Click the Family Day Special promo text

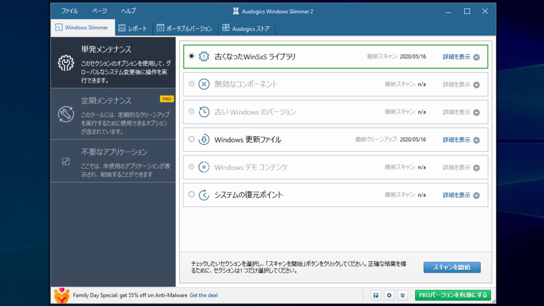coord(130,295)
